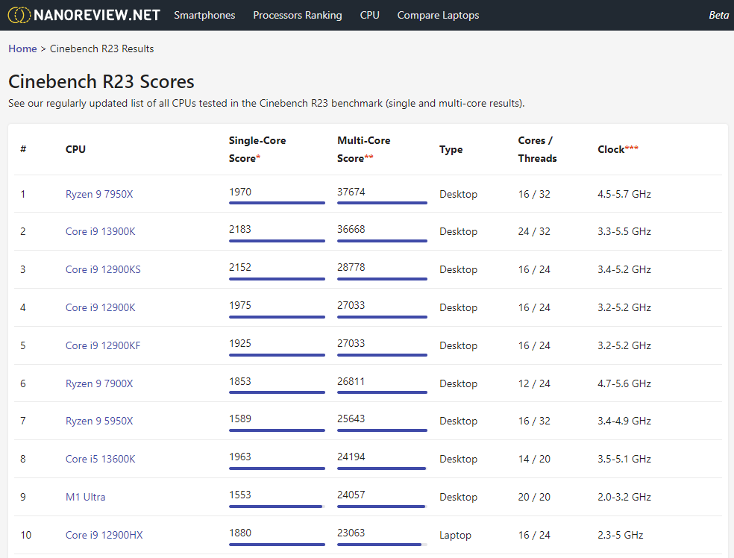Viewport: 734px width, 558px height.
Task: Select multi-core score 26811
Action: (351, 381)
